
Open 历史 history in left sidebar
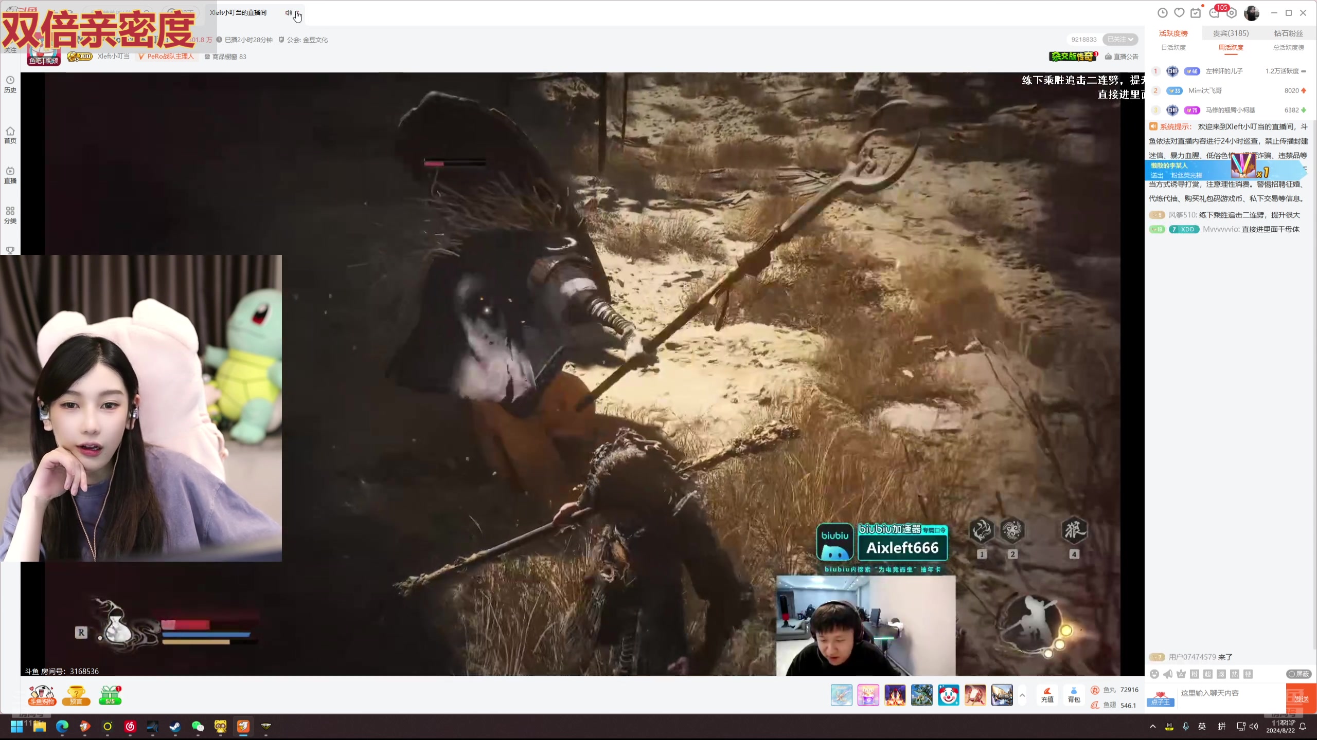(10, 84)
